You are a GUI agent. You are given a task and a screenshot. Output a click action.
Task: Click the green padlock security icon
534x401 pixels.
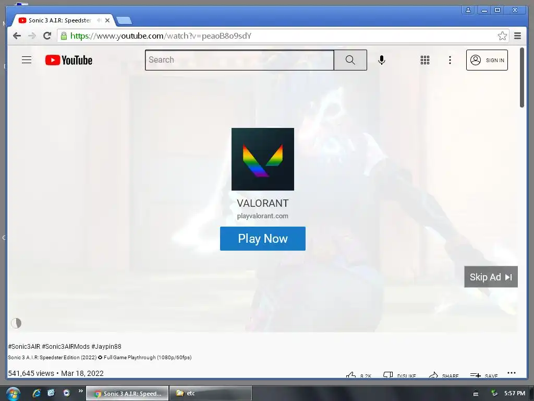(64, 36)
